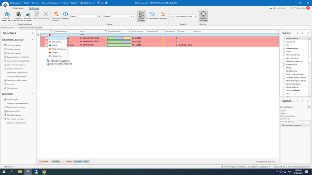Click the Создать источник icon
Screen dimensions: 312x175
[28, 14]
